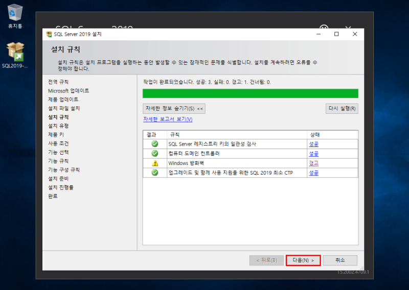Image resolution: width=409 pixels, height=290 pixels.
Task: Select 설치 파일 설치 step in sidebar
Action: 64,108
